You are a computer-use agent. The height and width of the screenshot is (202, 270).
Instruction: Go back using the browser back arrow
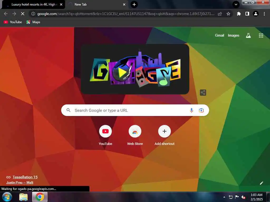(6, 14)
